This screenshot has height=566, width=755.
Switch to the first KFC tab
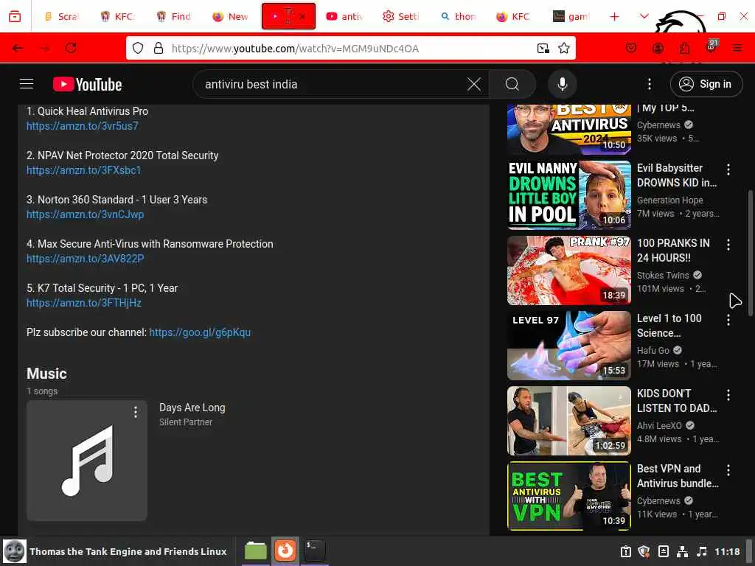[117, 16]
